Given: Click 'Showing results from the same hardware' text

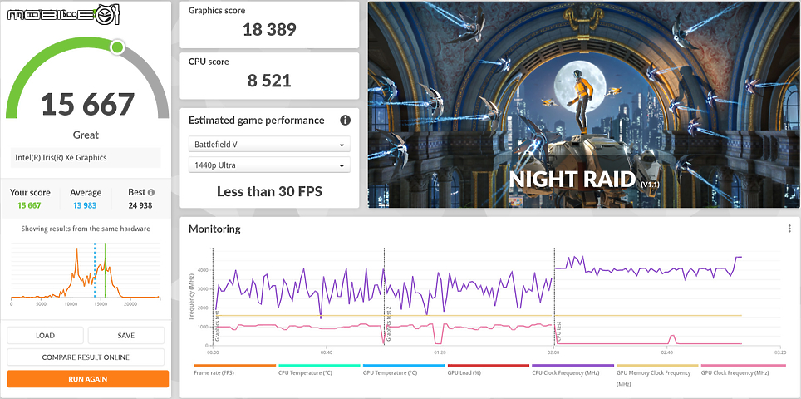Looking at the screenshot, I should (x=86, y=229).
